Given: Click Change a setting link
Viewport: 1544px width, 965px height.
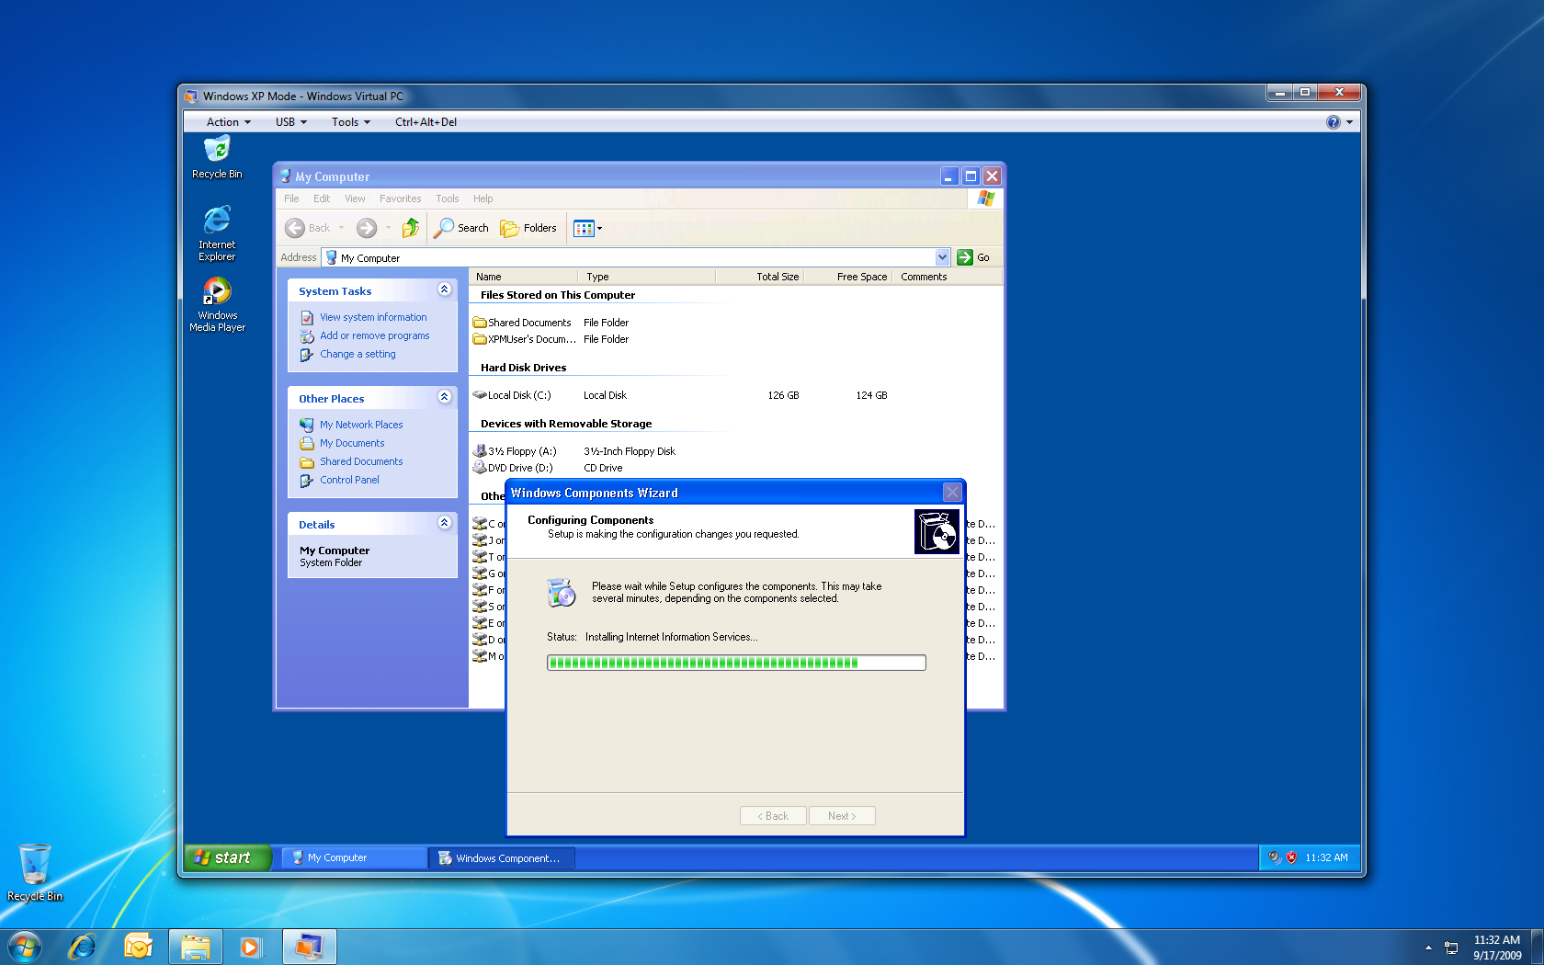Looking at the screenshot, I should pyautogui.click(x=358, y=354).
